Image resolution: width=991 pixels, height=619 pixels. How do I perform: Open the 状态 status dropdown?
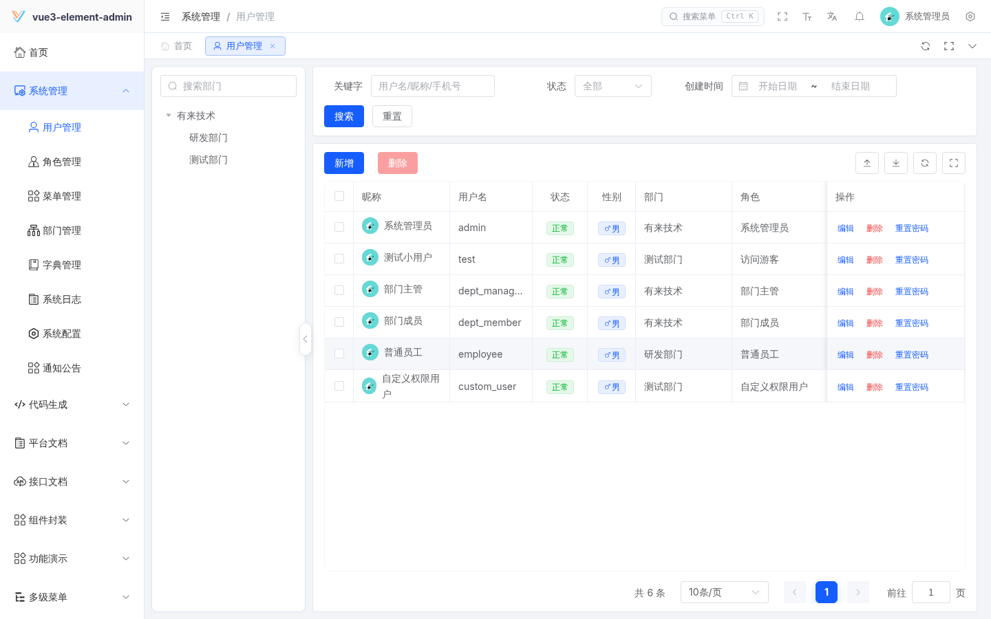coord(613,86)
